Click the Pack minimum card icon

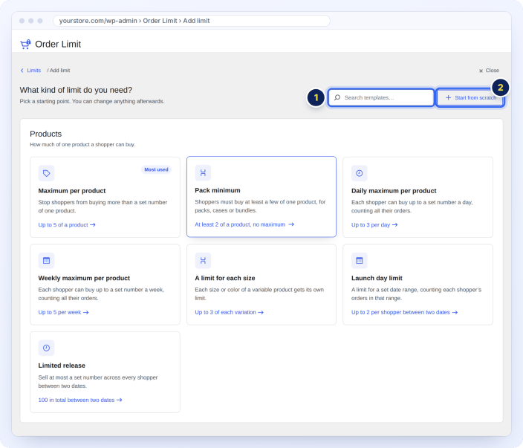(203, 173)
